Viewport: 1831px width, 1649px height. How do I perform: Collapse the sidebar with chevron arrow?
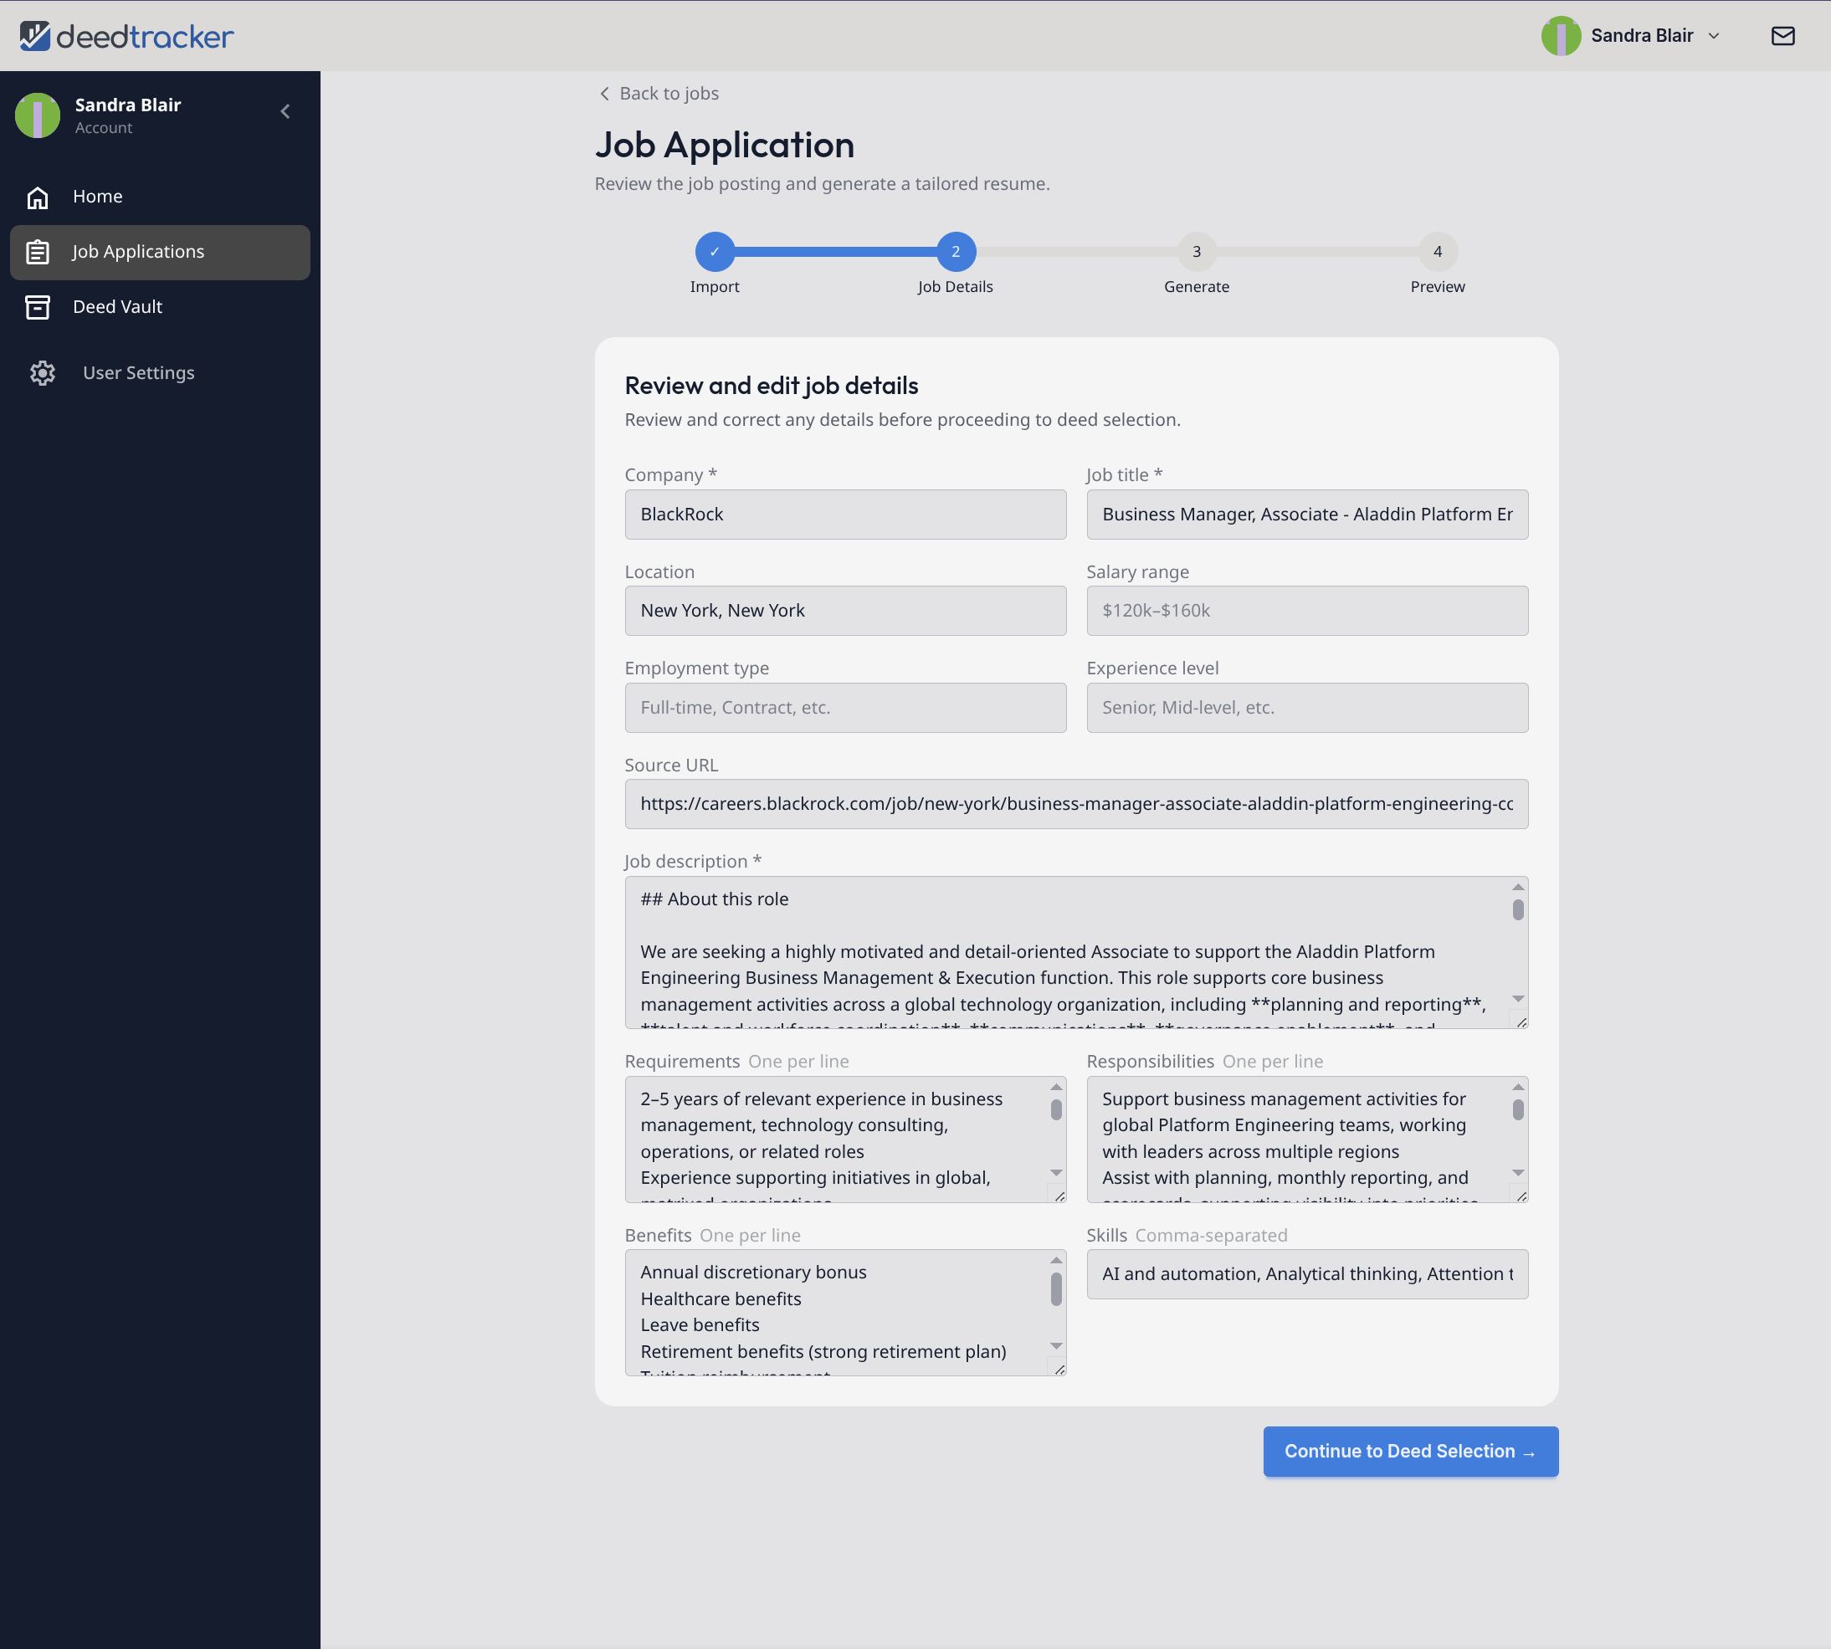285,111
